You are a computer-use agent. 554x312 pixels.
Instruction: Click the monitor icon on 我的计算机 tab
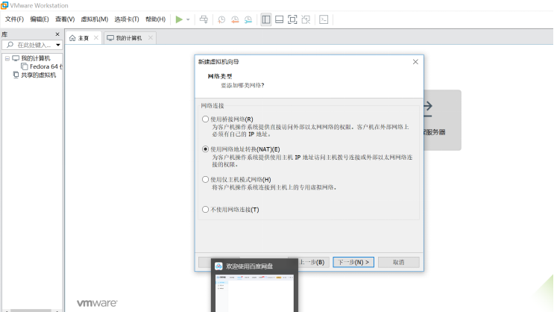pos(110,38)
